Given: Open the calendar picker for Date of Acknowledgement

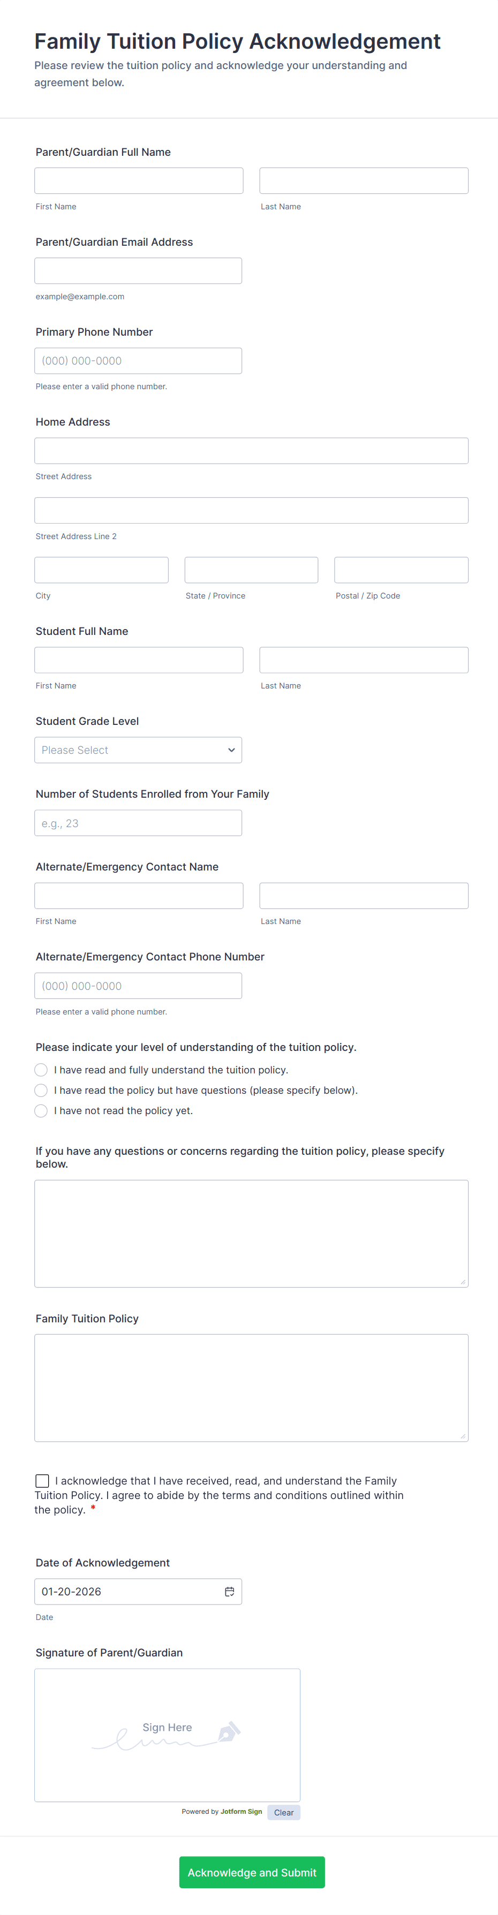Looking at the screenshot, I should pyautogui.click(x=230, y=1592).
